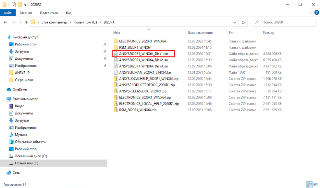Image resolution: width=320 pixels, height=188 pixels.
Task: Open ANSYS 19 folder in sidebar
Action: [x=22, y=73]
